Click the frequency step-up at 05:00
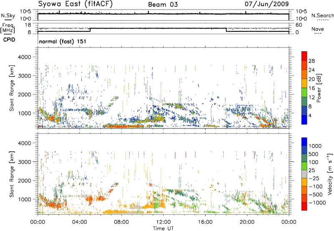334x231 pixels. click(90, 30)
